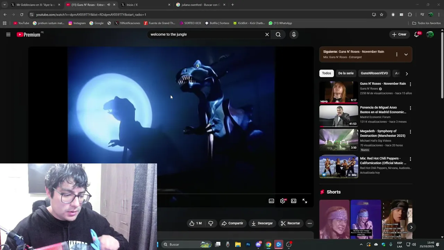Open options for November Rain video
Screen dimensions: 444x250
click(410, 84)
